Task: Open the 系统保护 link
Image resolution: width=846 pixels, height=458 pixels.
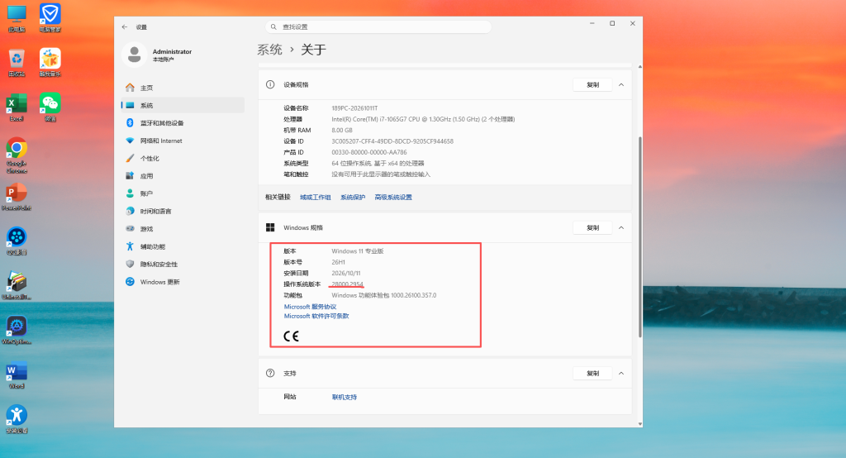Action: (353, 197)
